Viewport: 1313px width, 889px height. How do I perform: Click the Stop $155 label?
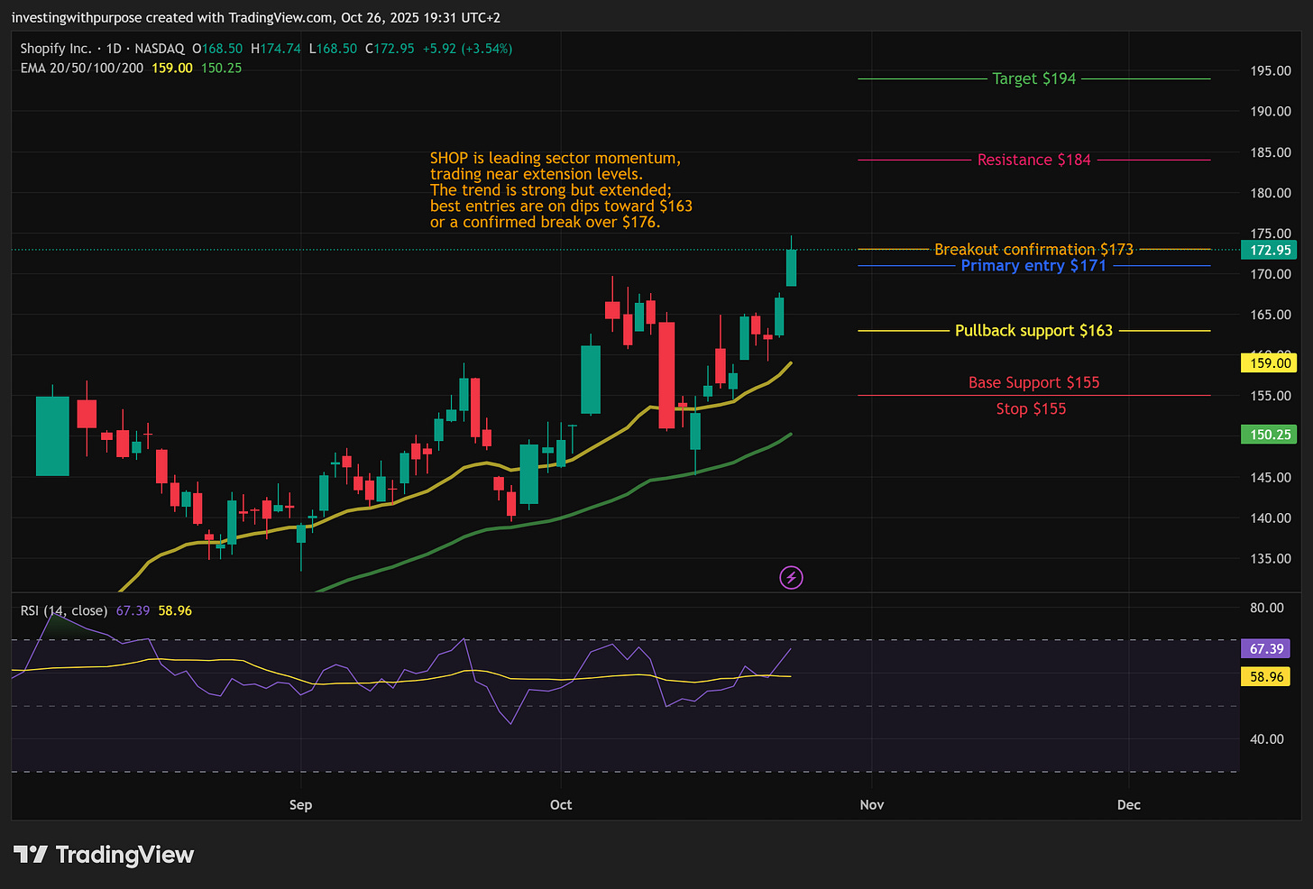1031,408
